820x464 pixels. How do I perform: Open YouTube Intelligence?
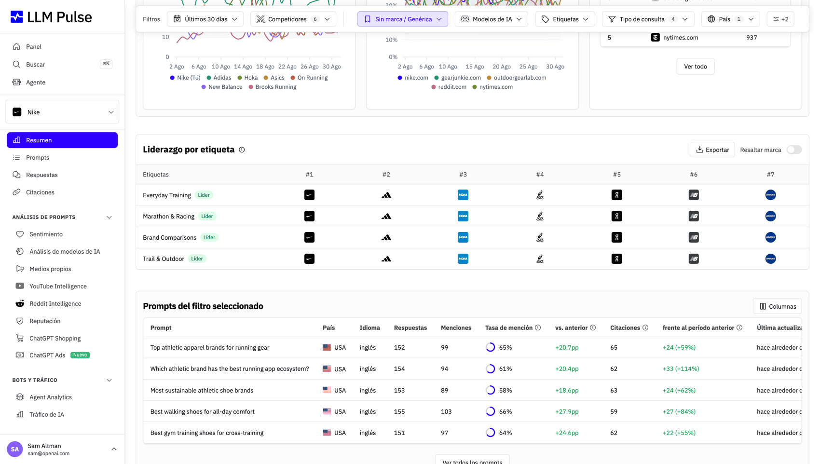tap(62, 287)
